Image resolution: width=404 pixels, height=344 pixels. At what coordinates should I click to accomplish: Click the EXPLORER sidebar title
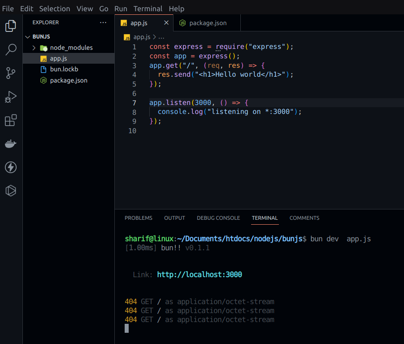[x=46, y=22]
